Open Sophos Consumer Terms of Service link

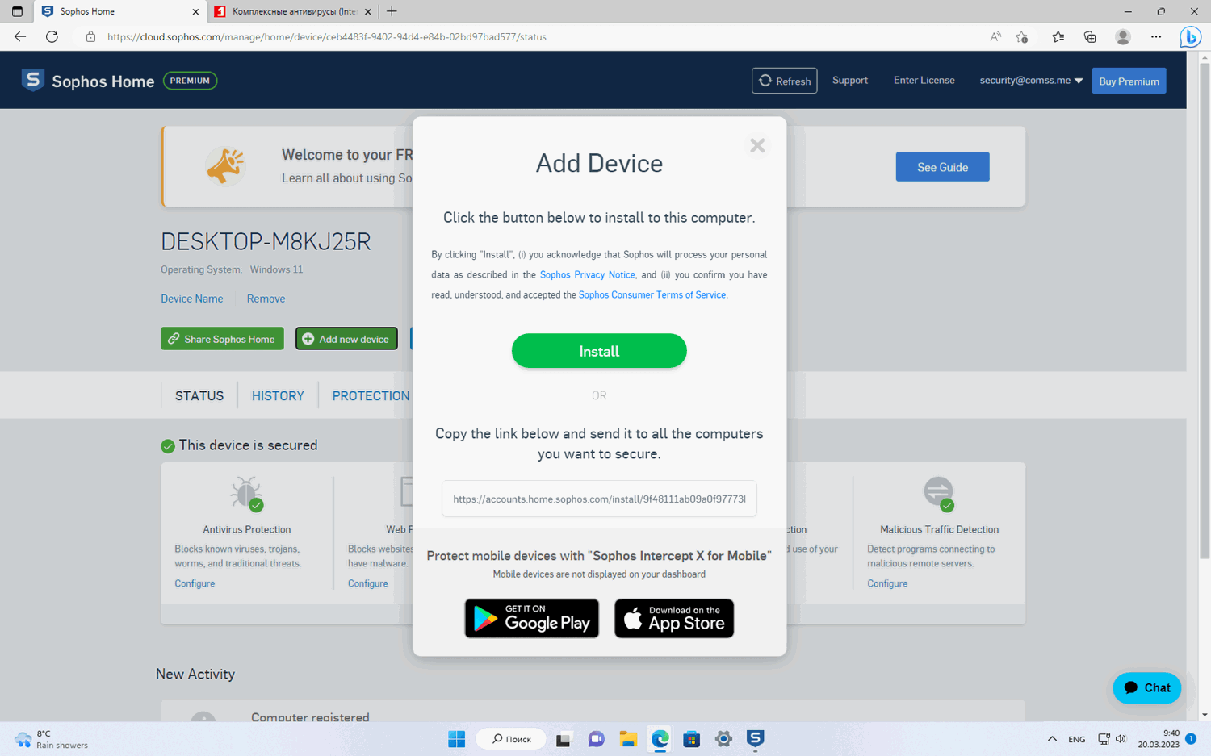[x=652, y=294]
